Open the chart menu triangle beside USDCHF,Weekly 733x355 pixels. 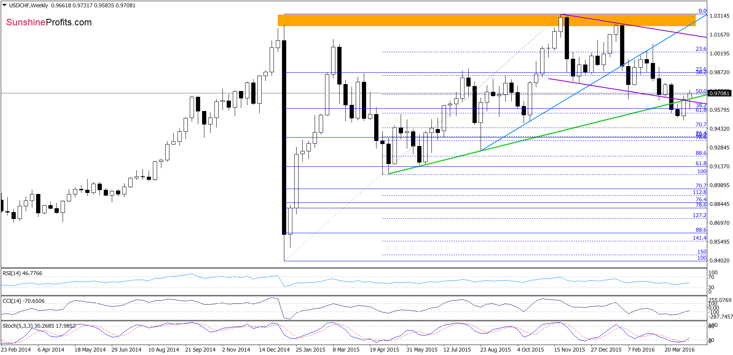(5, 5)
